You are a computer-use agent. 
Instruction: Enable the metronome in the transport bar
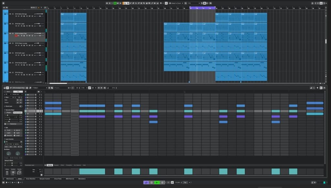point(172,182)
